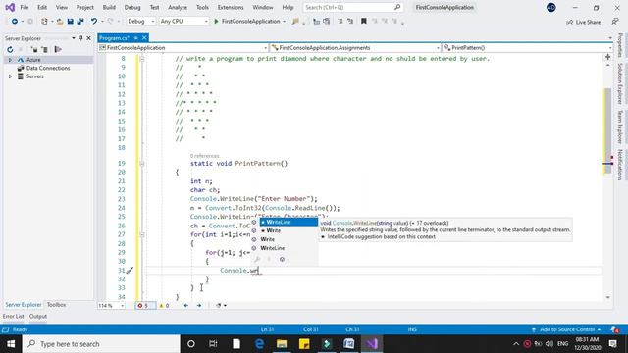This screenshot has width=628, height=353.
Task: Navigate to previous issue arrow
Action: click(x=185, y=305)
